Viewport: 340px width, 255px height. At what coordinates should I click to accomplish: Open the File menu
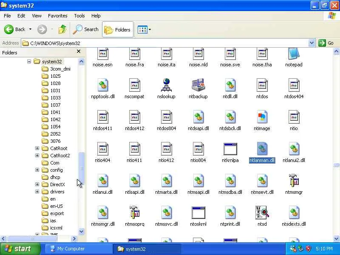(x=7, y=16)
